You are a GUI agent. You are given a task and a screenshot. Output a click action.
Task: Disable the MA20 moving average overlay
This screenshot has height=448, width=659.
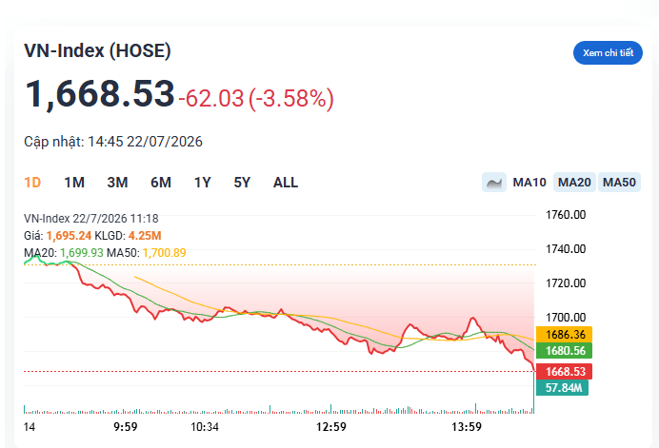click(x=574, y=183)
